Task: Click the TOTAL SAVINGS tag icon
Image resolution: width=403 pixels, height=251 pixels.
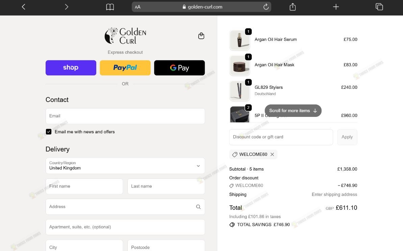Action: (x=232, y=225)
